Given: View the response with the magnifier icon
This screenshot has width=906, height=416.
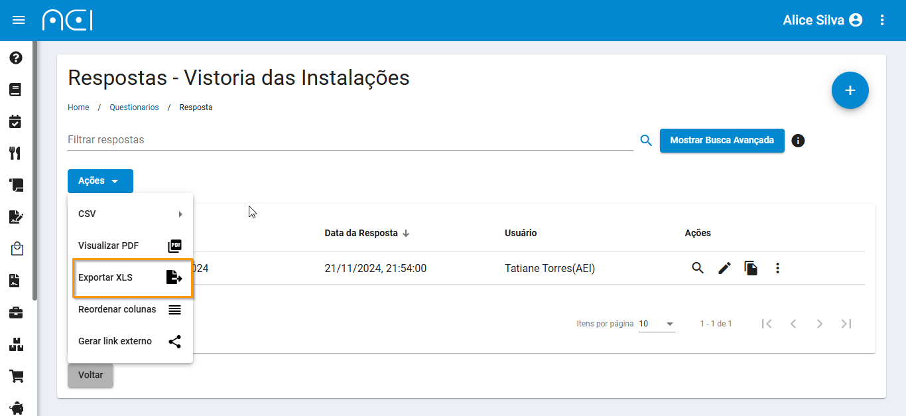Looking at the screenshot, I should pos(698,268).
